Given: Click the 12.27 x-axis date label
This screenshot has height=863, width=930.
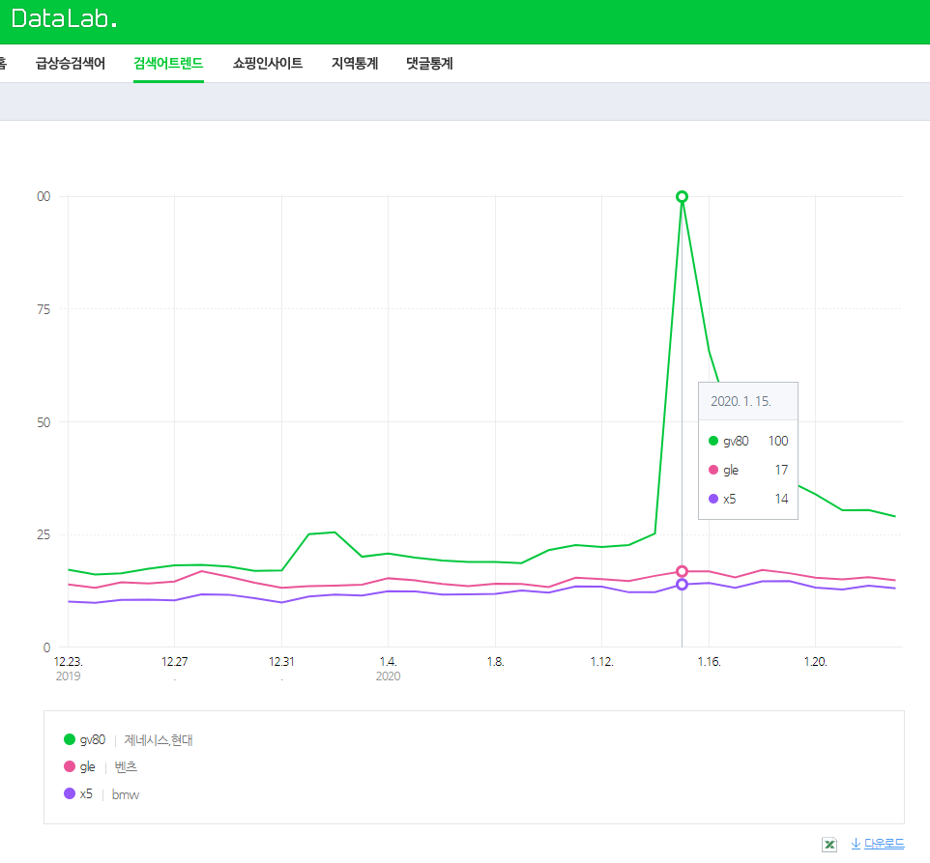Looking at the screenshot, I should pos(174,661).
